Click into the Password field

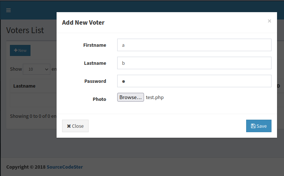click(x=194, y=81)
